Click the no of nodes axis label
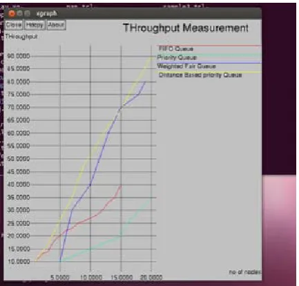The image size is (299, 286). click(244, 272)
